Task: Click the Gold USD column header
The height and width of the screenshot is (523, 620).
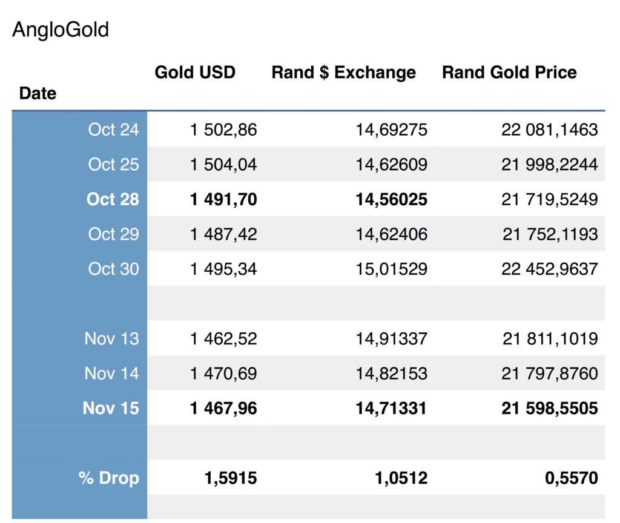Action: (195, 73)
